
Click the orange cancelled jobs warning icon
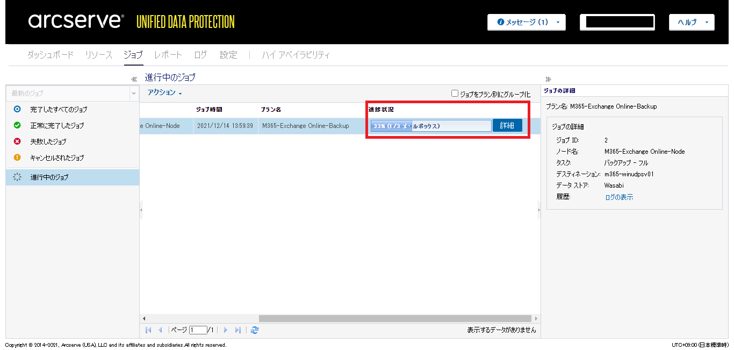tap(17, 158)
